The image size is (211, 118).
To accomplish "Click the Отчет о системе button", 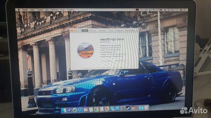I will click(107, 61).
